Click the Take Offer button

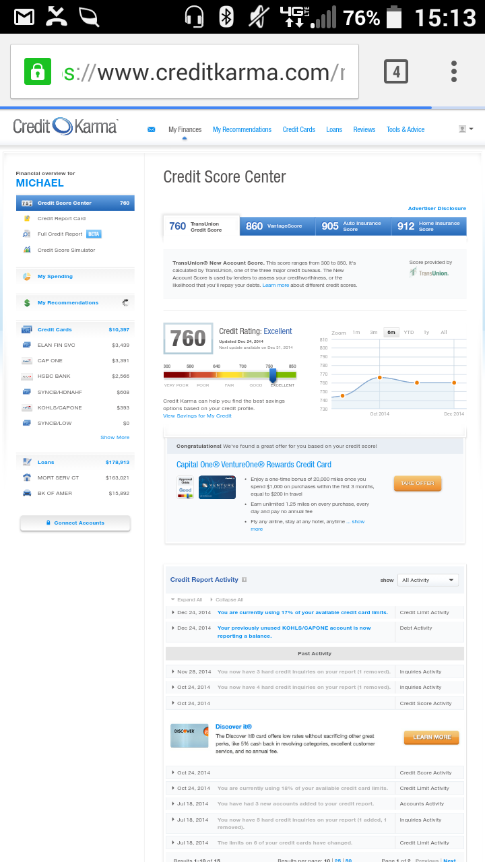pos(418,483)
